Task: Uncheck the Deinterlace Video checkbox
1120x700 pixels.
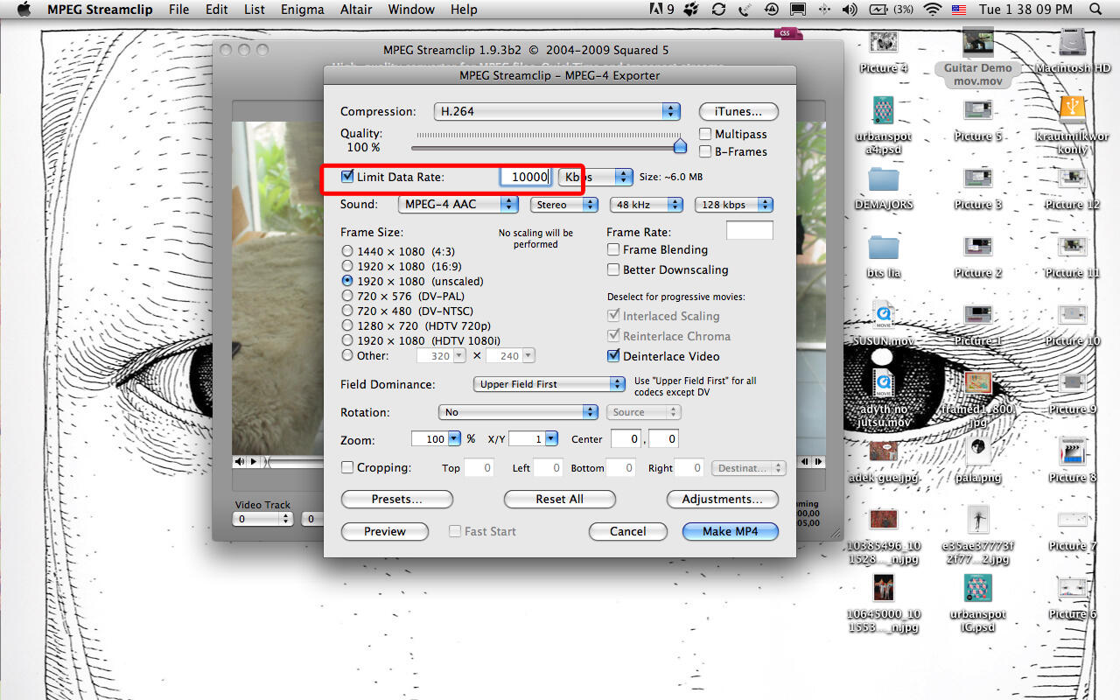Action: (x=613, y=356)
